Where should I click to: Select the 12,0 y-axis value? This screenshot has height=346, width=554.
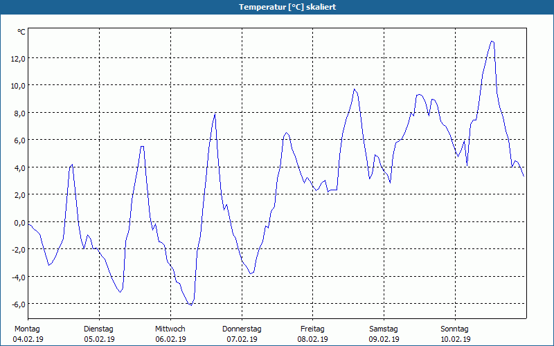[18, 59]
